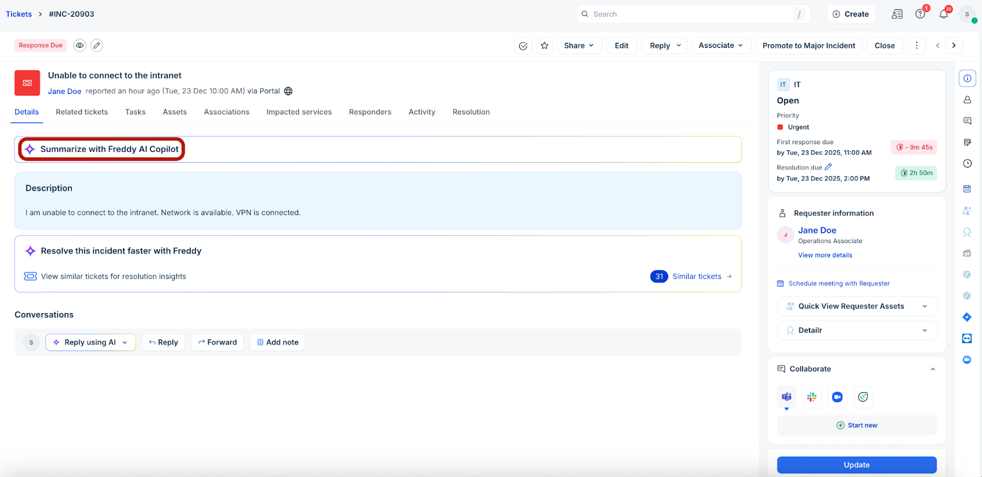982x477 pixels.
Task: Go to Tickets breadcrumb
Action: [19, 14]
